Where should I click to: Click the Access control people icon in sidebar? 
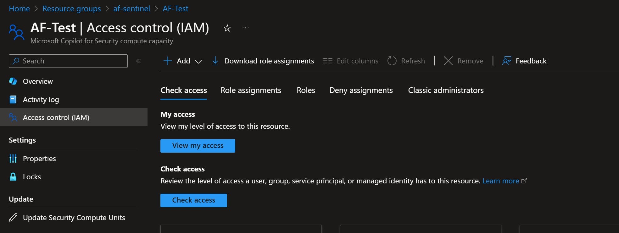(x=13, y=117)
